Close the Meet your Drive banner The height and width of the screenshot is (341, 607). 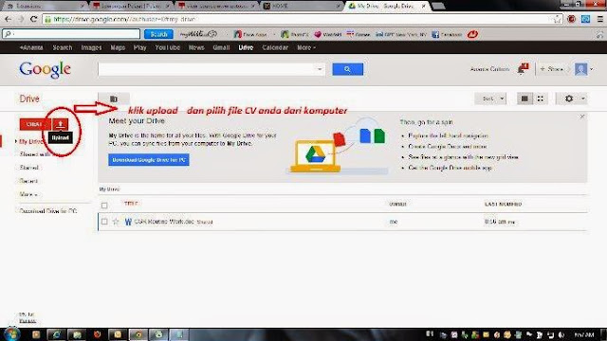[581, 117]
